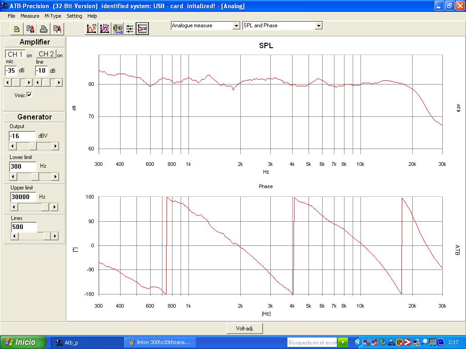The height and width of the screenshot is (349, 466).
Task: Click the ATB-Precision title bar app icon
Action: (4, 5)
